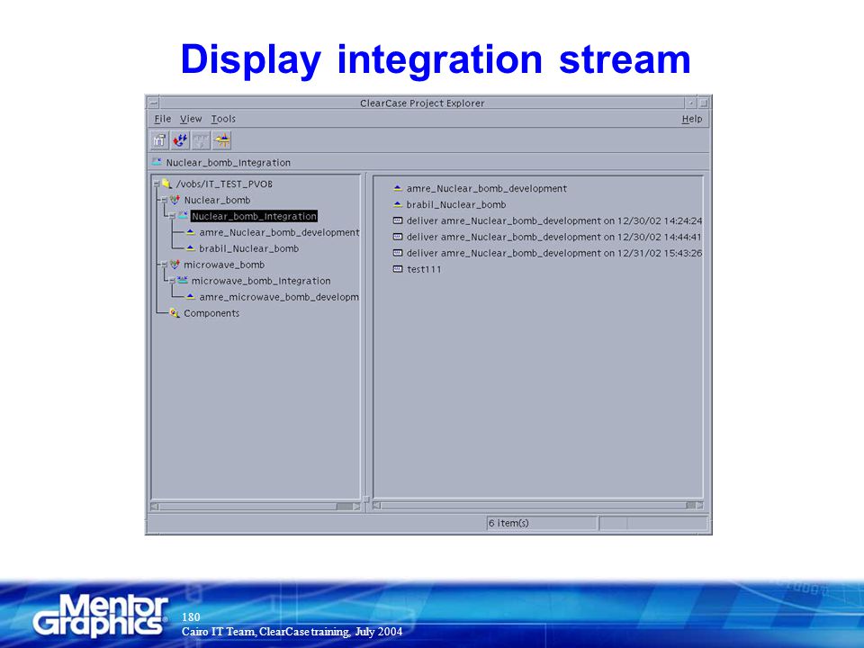Screen dimensions: 864x648
Task: Select brabil_Nuclear_bomb in the right pane list
Action: click(456, 204)
